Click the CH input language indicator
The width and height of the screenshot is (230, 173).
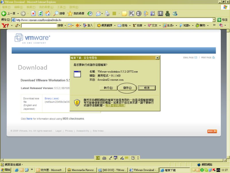coord(98,158)
